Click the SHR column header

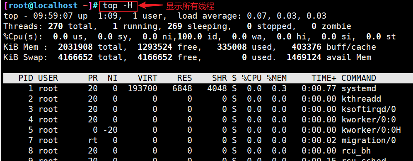(x=220, y=78)
